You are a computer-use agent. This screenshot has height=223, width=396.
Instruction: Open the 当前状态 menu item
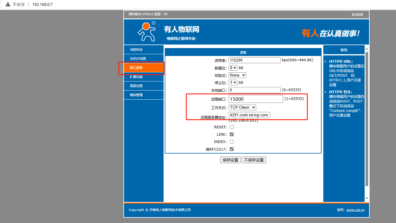(144, 50)
